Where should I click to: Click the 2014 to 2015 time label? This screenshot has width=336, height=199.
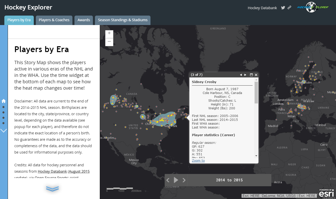point(229,180)
